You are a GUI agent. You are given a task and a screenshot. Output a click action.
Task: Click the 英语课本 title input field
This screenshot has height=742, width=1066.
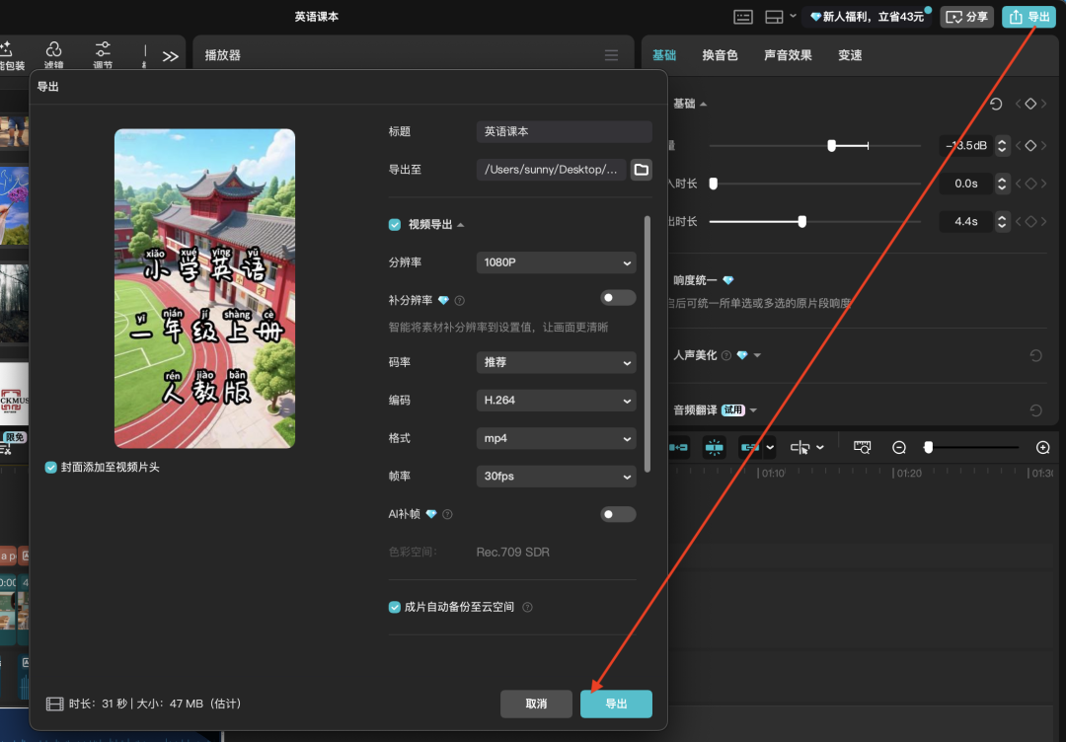(564, 131)
